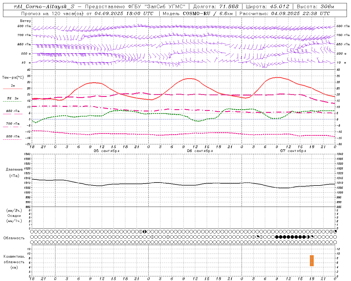
Task: Select the 2м temperature legend entry
Action: (13, 86)
